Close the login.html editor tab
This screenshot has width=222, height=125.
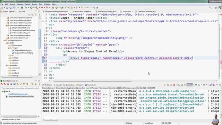(133, 11)
